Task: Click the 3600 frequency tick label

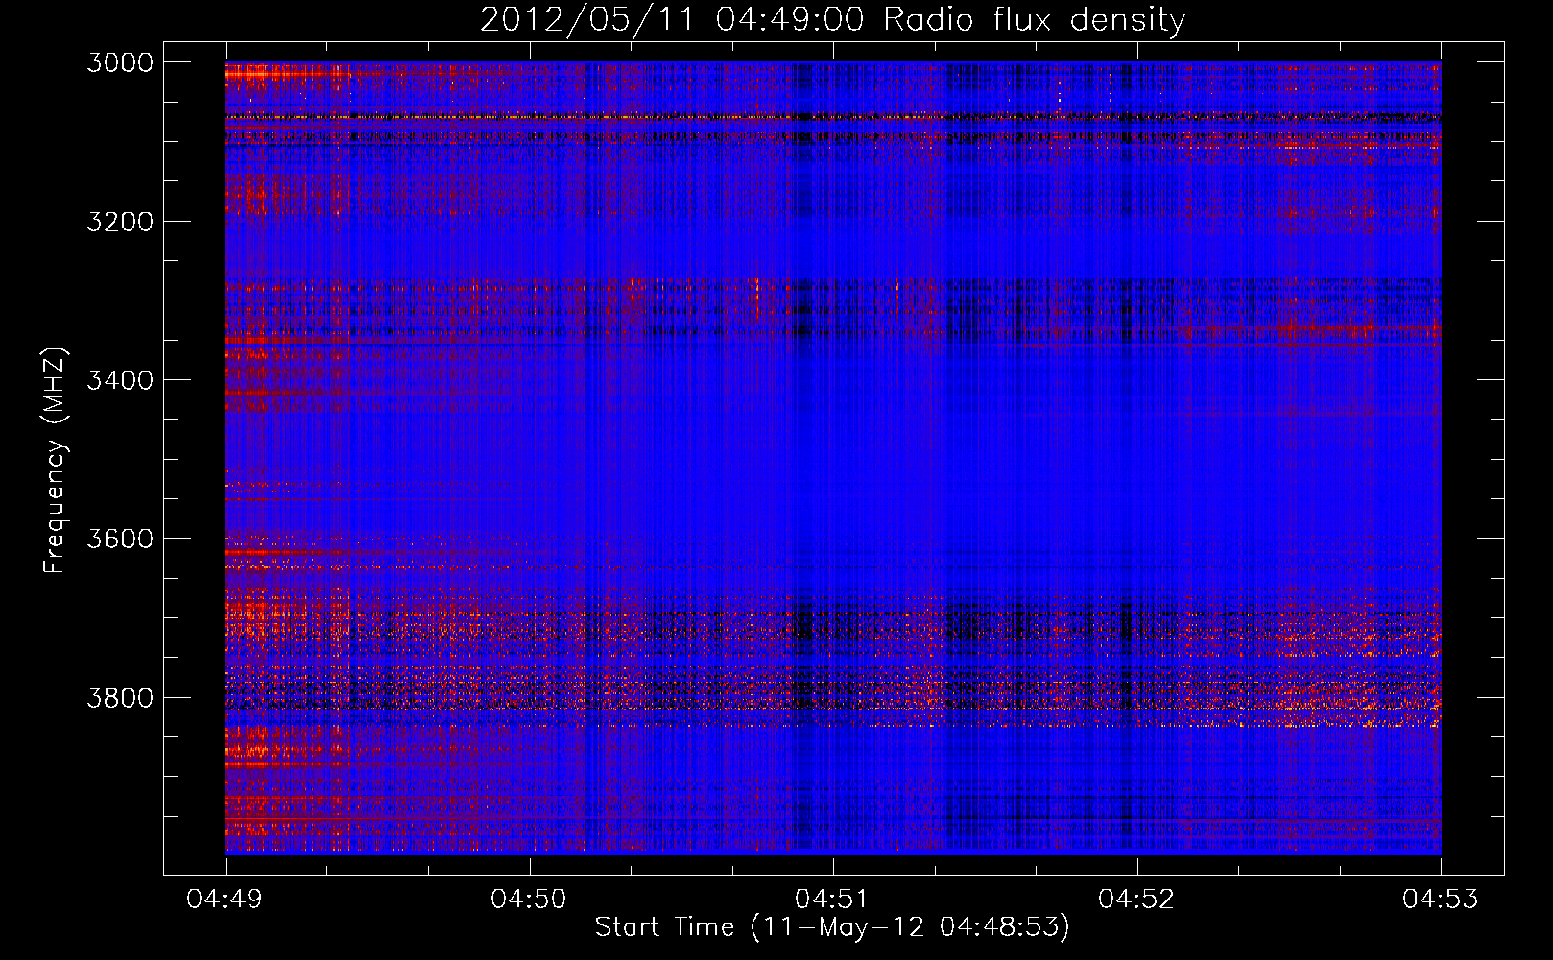Action: pyautogui.click(x=120, y=539)
